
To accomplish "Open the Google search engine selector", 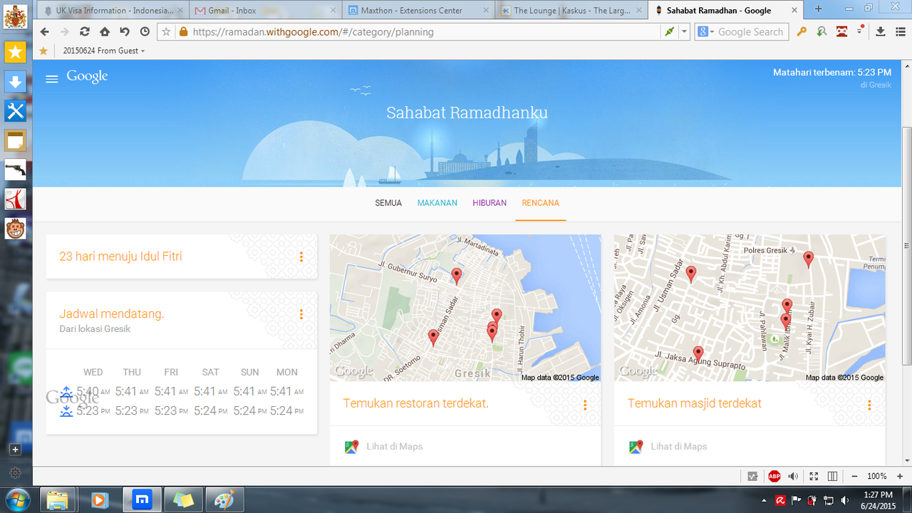I will pos(705,32).
